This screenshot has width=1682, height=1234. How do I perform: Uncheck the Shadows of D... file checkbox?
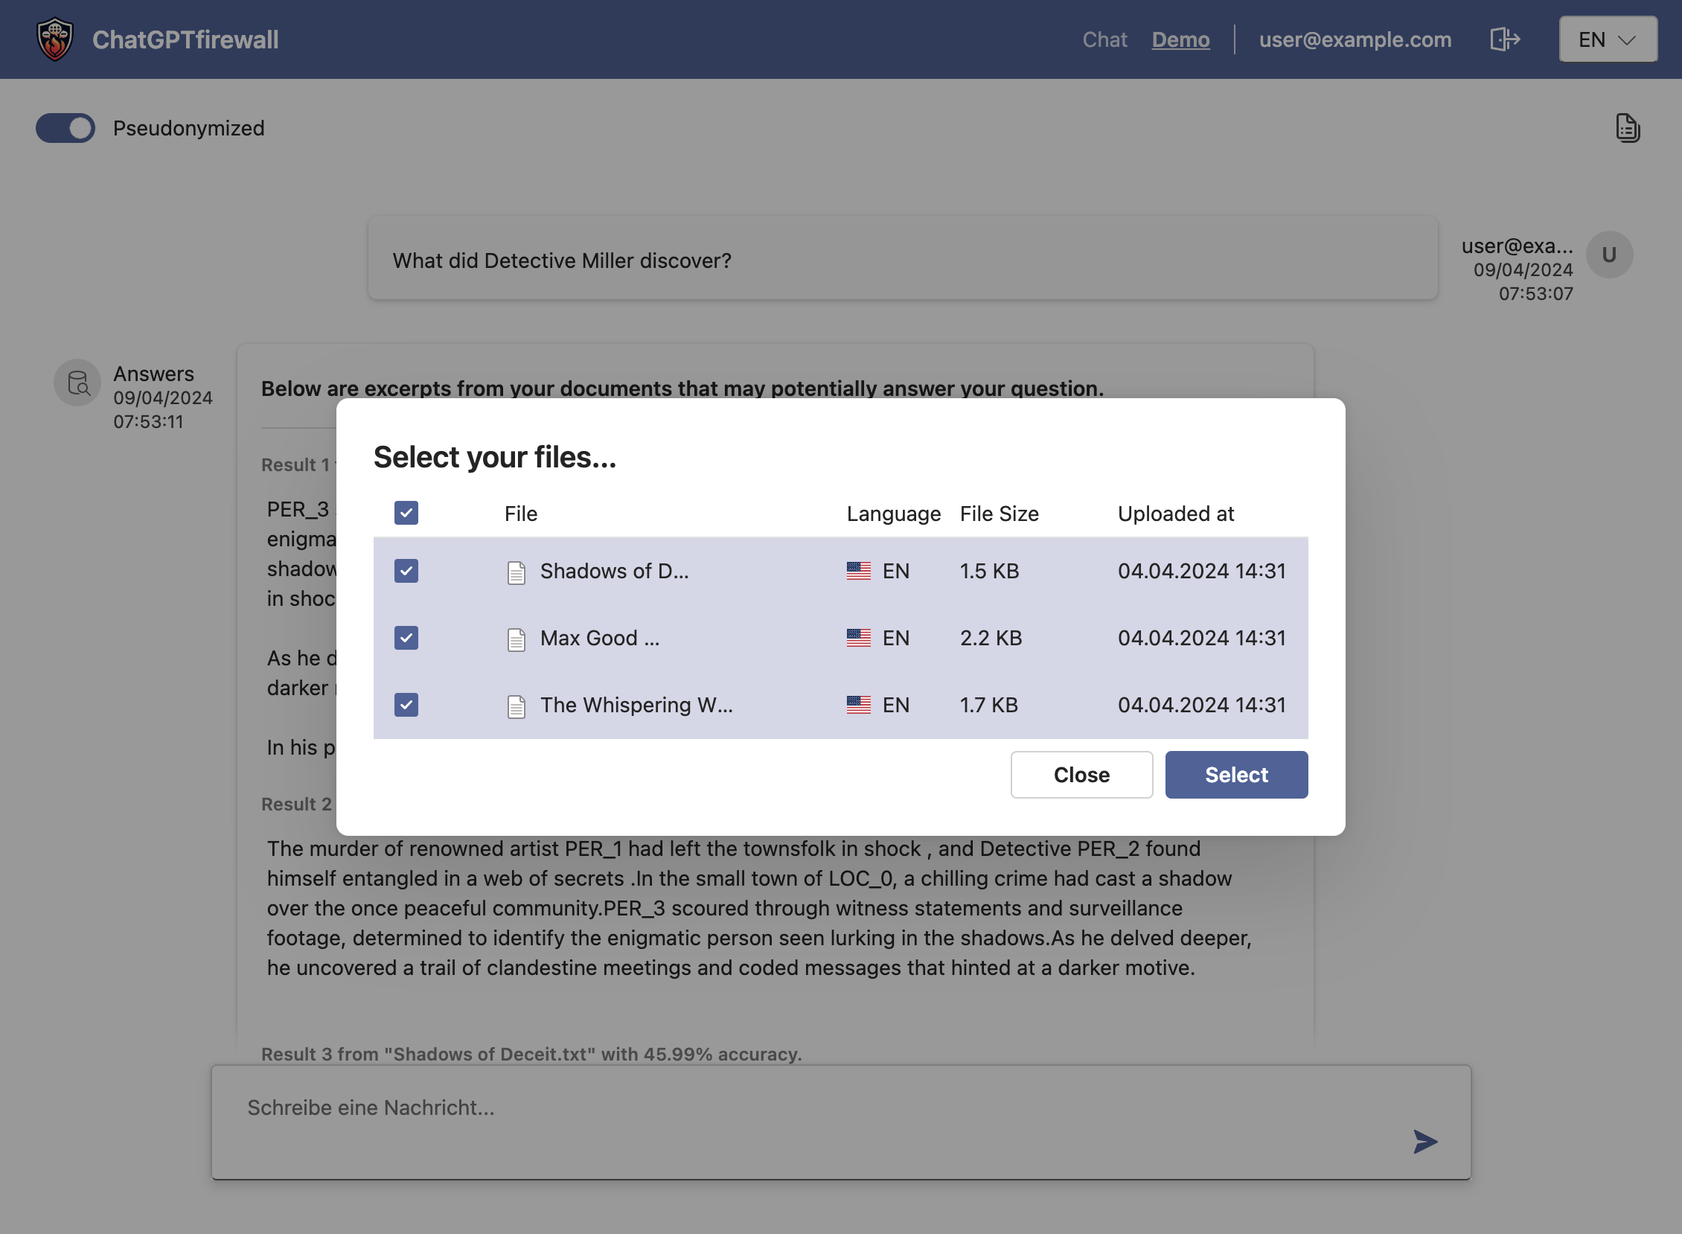point(406,572)
